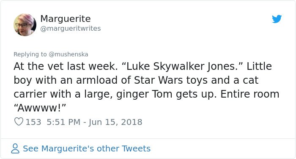Open the @mushenska mention
This screenshot has height=159, width=296.
tap(69, 54)
